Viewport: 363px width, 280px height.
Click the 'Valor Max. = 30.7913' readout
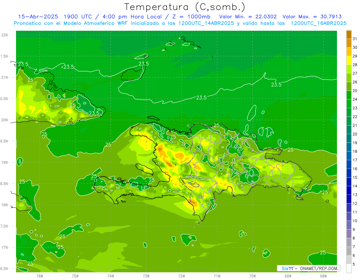[x=312, y=17]
